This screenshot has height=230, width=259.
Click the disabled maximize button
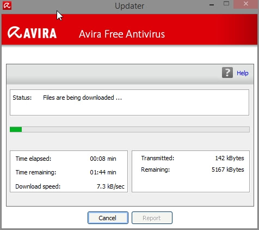coord(226,3)
